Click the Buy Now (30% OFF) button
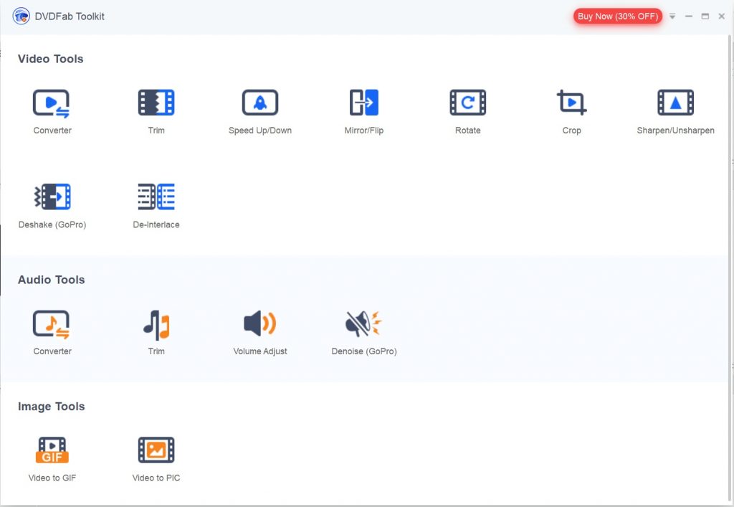Image resolution: width=734 pixels, height=507 pixels. pyautogui.click(x=617, y=16)
